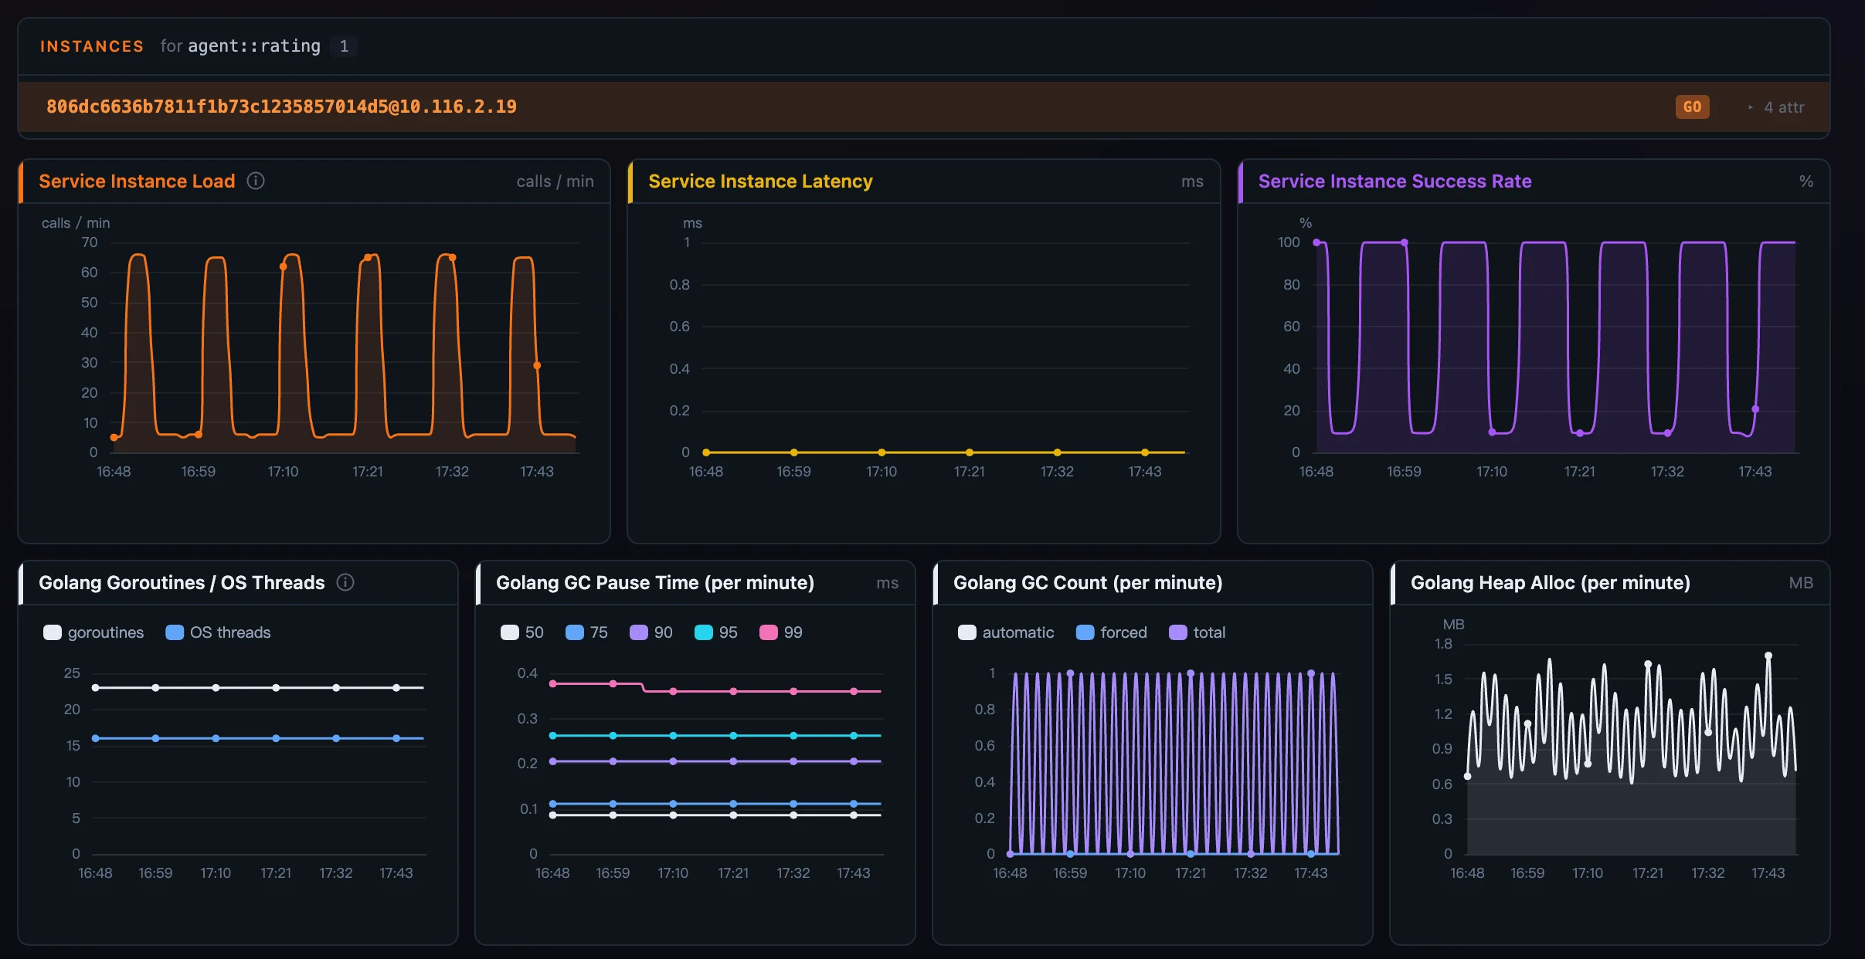Click the calls / min unit label in Load header
Viewport: 1865px width, 959px height.
pyautogui.click(x=555, y=181)
